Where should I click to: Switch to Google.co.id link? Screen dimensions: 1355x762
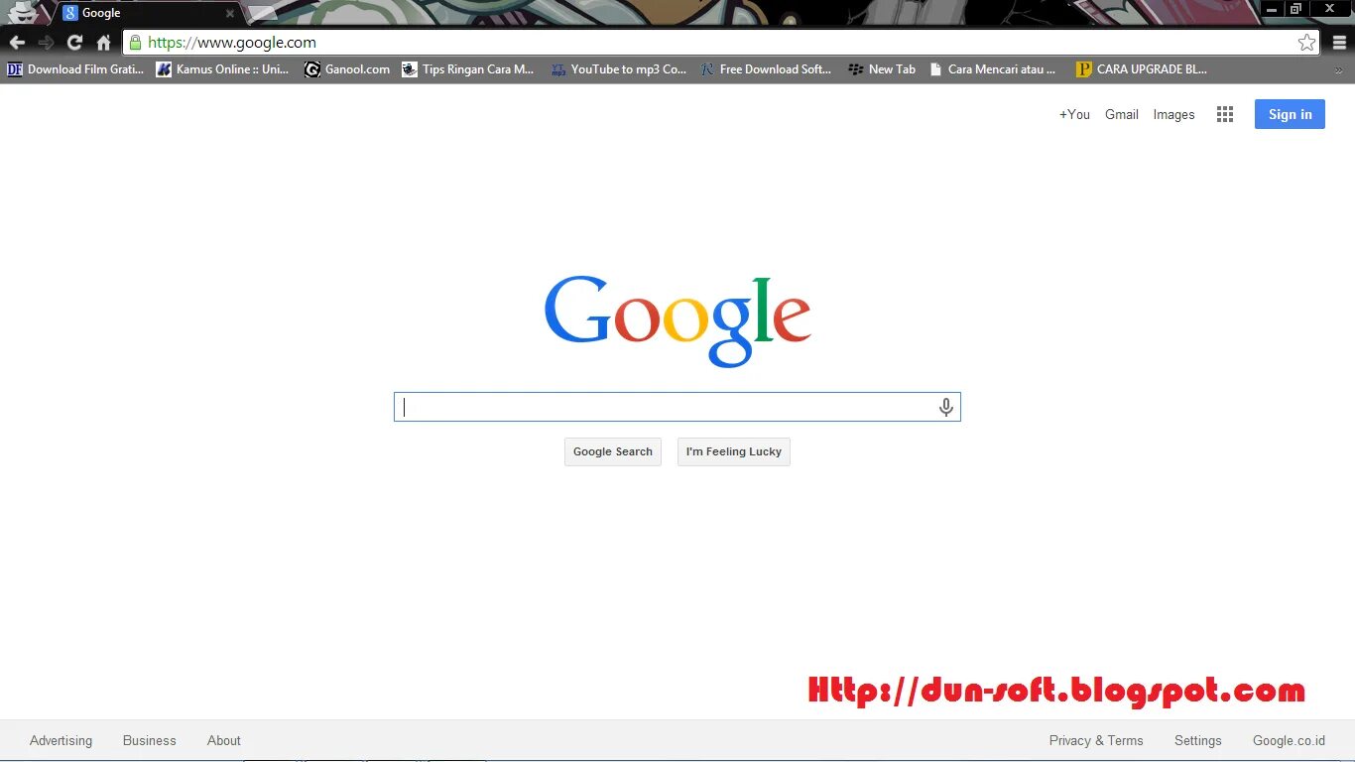[x=1289, y=740]
